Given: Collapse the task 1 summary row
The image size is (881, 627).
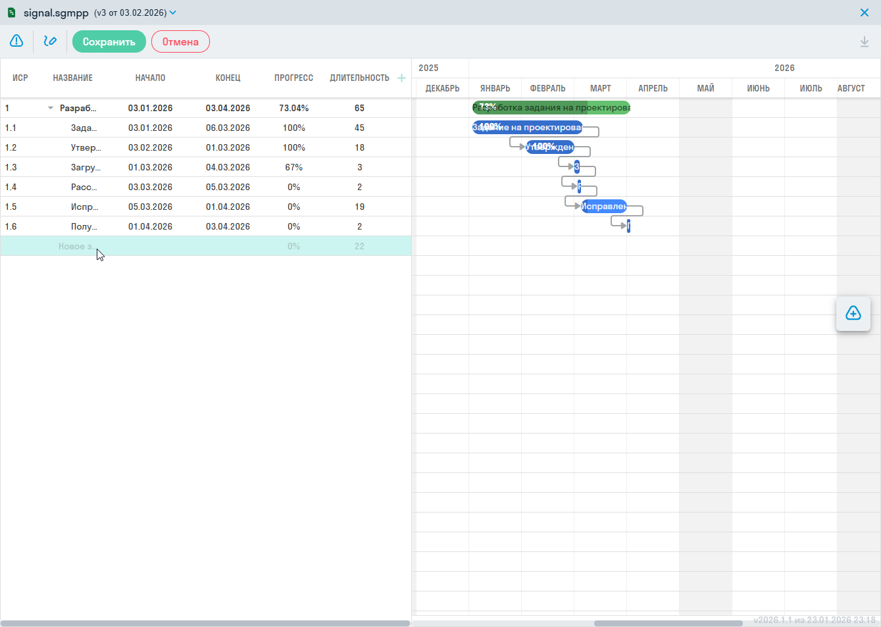Looking at the screenshot, I should tap(51, 108).
